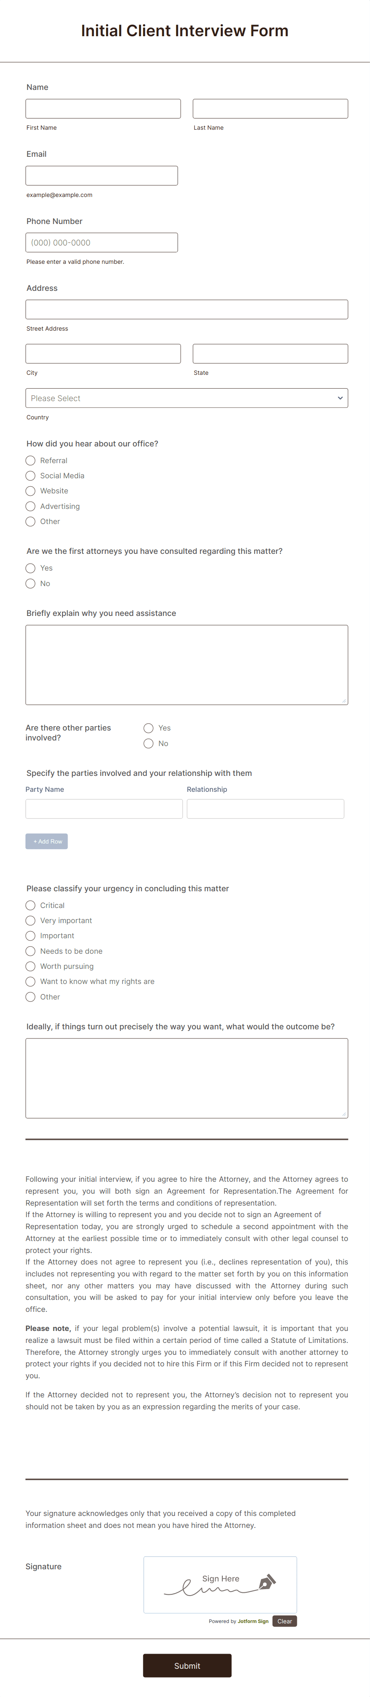Screen dimensions: 370x1697
Task: Select No for other parties involved
Action: [x=149, y=743]
